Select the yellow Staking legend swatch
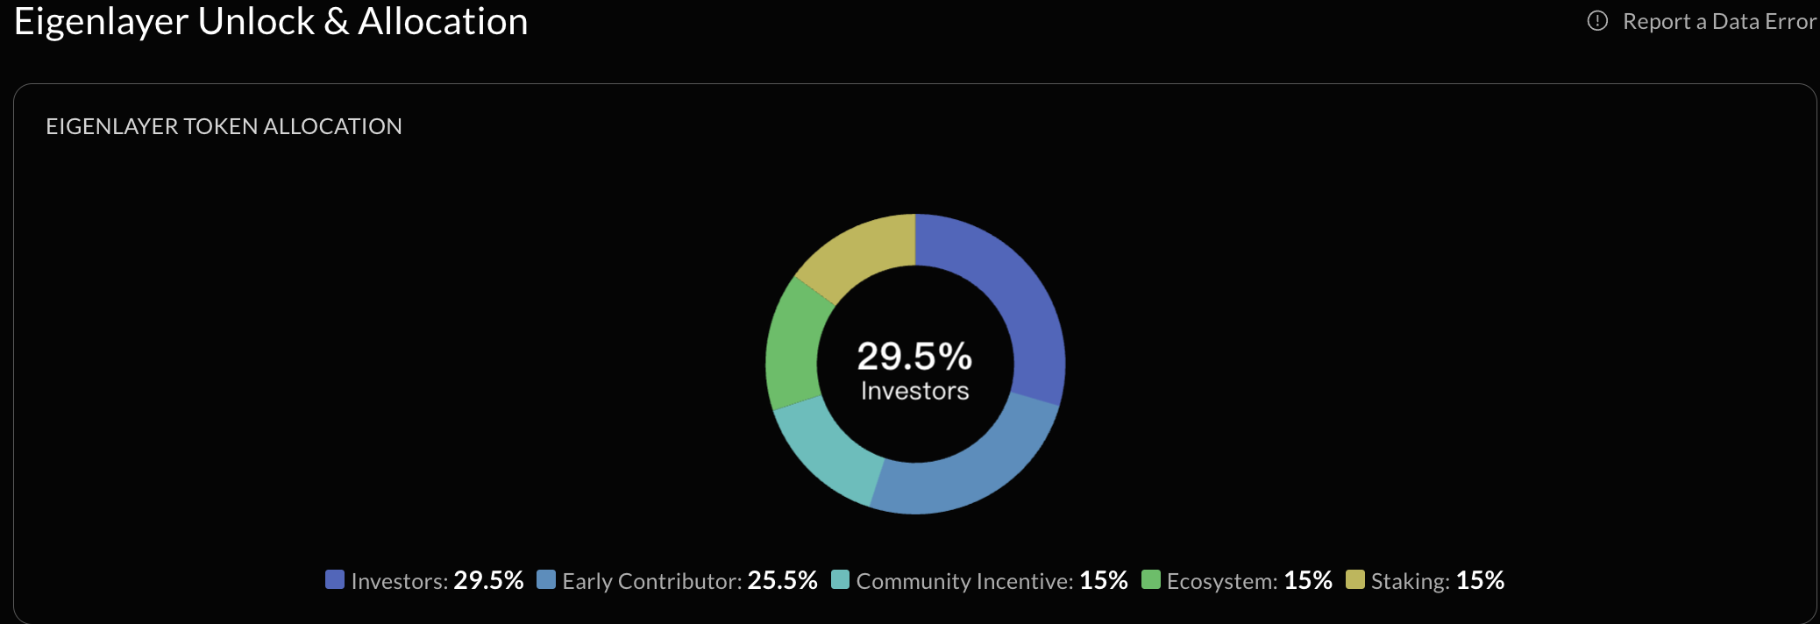1820x624 pixels. coord(1355,579)
